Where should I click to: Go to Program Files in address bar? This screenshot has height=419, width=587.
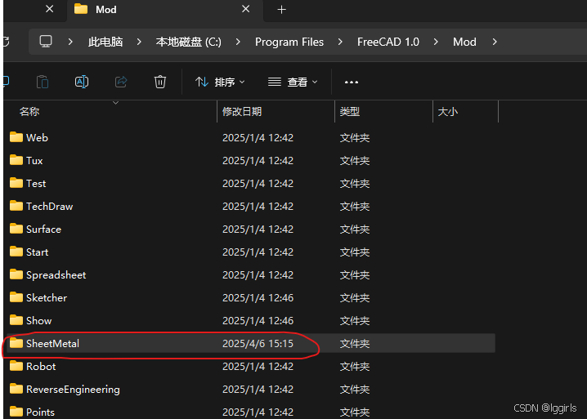click(289, 42)
